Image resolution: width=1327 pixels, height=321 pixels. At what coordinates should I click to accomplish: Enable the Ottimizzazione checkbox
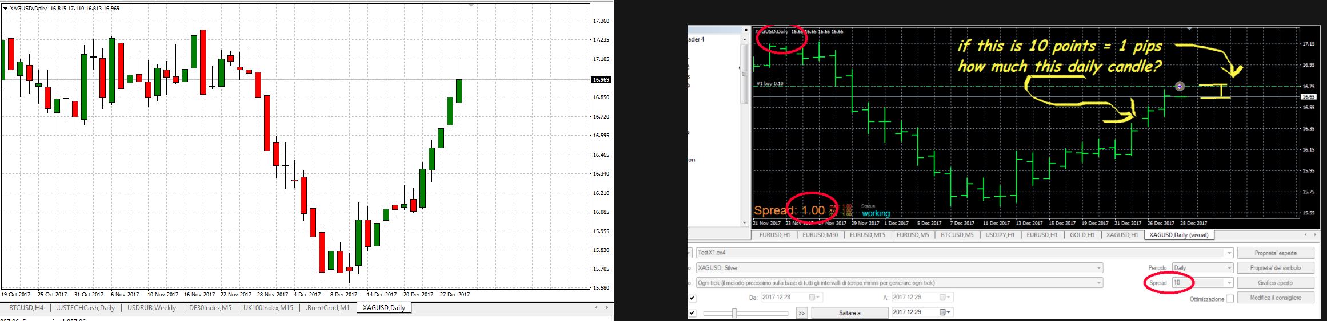(x=1229, y=298)
